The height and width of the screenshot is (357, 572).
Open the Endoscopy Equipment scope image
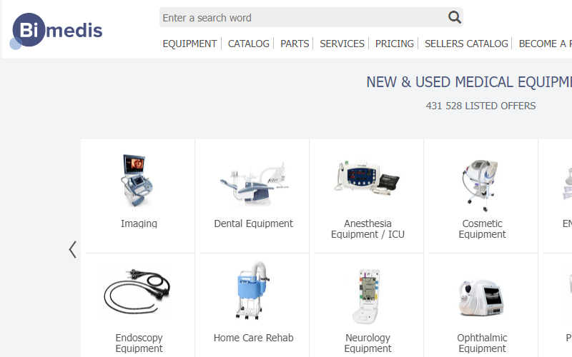137,292
